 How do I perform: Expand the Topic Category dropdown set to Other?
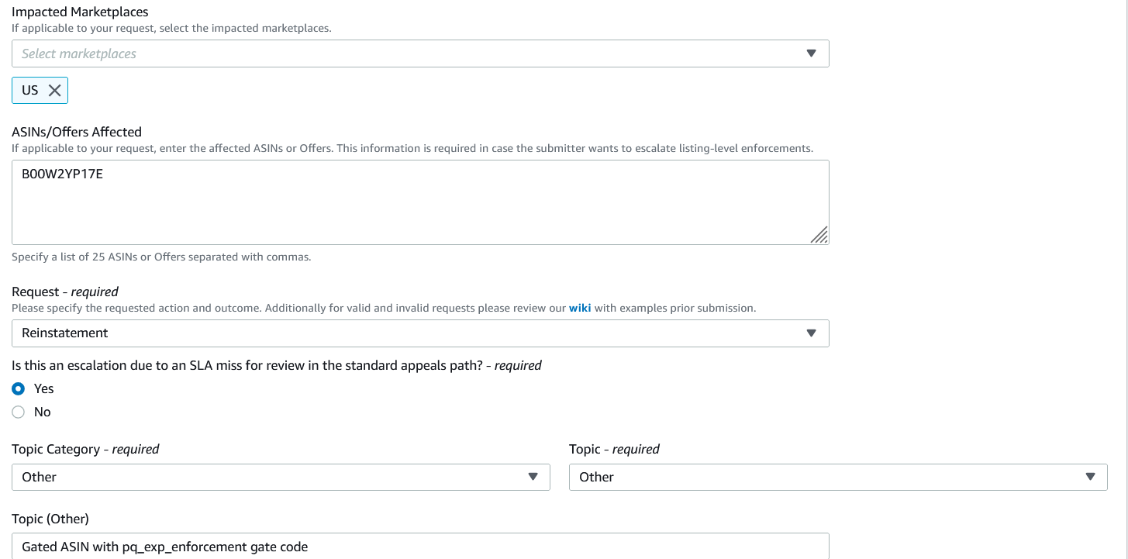pos(281,477)
